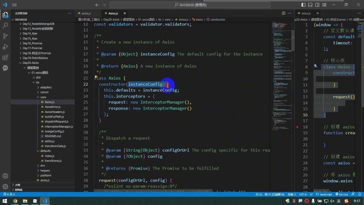Viewport: 364px width, 205px height.
Task: Click the JavaScript language mode indicator
Action: pos(324,195)
